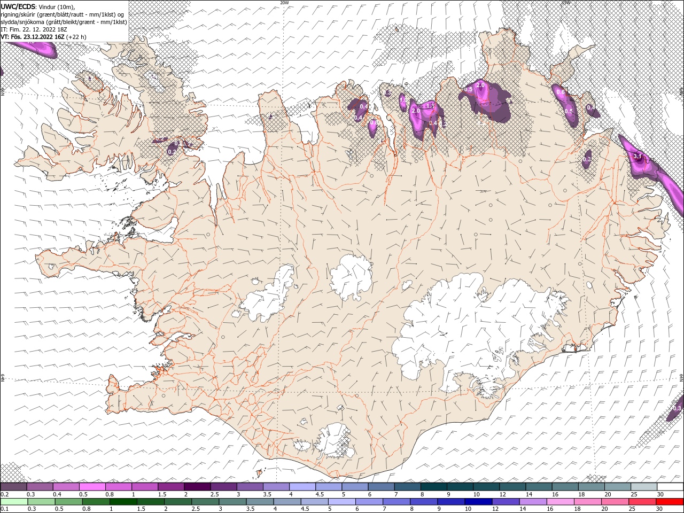Pick the crimson 25 rain swatch
The width and height of the screenshot is (684, 513).
click(643, 502)
